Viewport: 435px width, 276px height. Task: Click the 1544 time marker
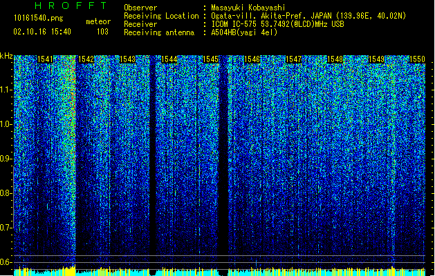point(169,59)
